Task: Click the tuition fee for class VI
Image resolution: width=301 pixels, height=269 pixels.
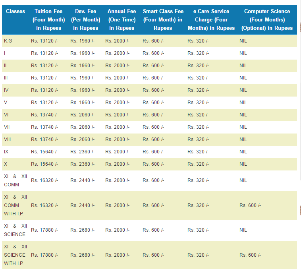Action: coord(44,115)
